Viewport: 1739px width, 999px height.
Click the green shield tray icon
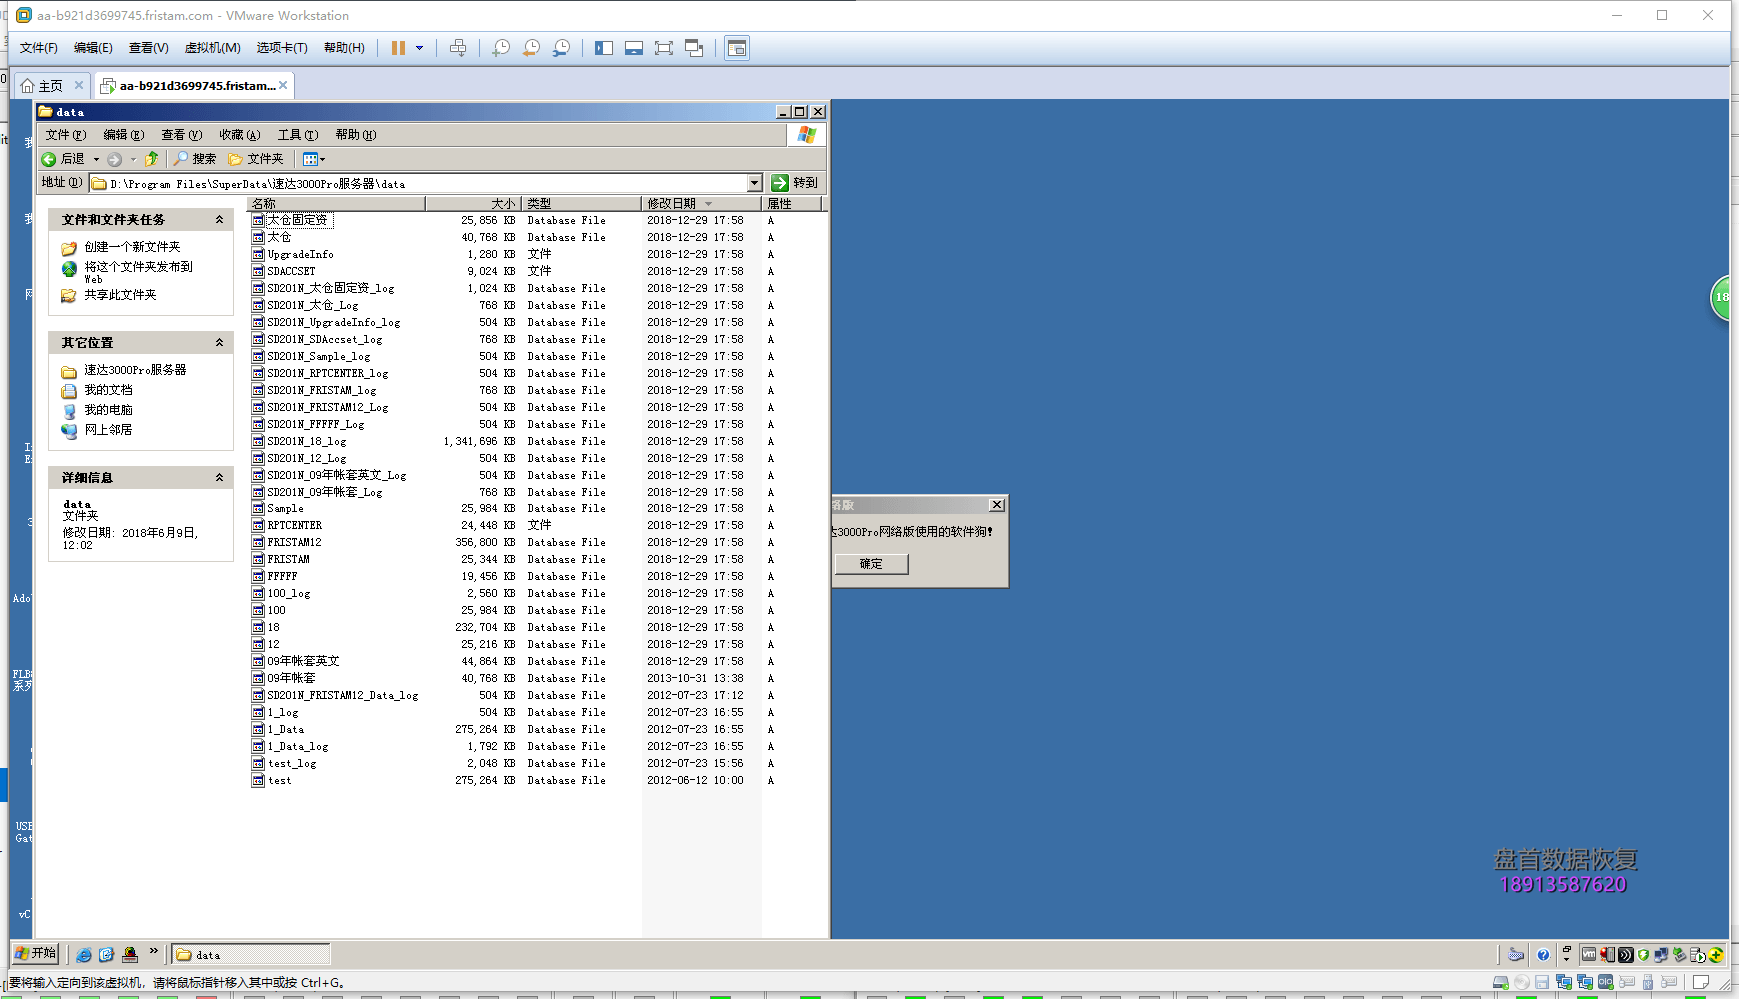[x=1643, y=955]
